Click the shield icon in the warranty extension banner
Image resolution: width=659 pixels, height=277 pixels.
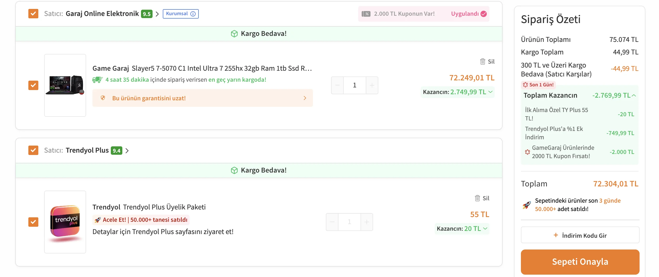tap(103, 98)
